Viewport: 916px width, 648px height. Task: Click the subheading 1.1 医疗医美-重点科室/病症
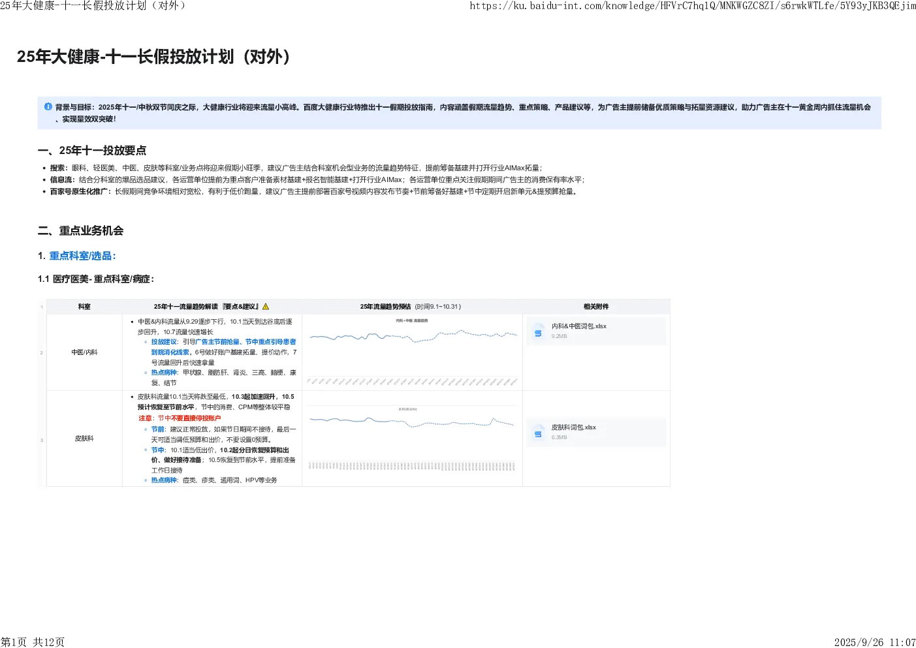coord(96,279)
